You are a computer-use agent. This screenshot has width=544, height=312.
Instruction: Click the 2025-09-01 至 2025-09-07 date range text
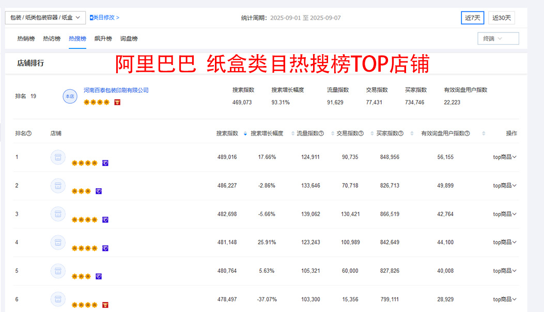click(305, 18)
